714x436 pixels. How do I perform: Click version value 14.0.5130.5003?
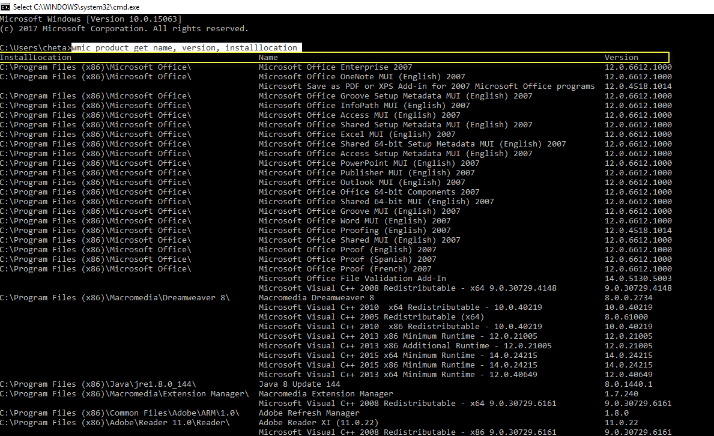pyautogui.click(x=638, y=277)
